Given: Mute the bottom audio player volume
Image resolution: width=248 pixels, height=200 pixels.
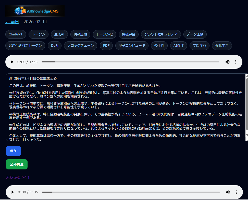Looking at the screenshot, I should 228,192.
